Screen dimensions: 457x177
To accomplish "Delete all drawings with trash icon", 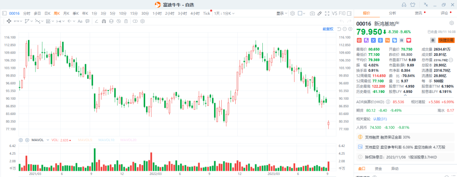I will point(126,21).
